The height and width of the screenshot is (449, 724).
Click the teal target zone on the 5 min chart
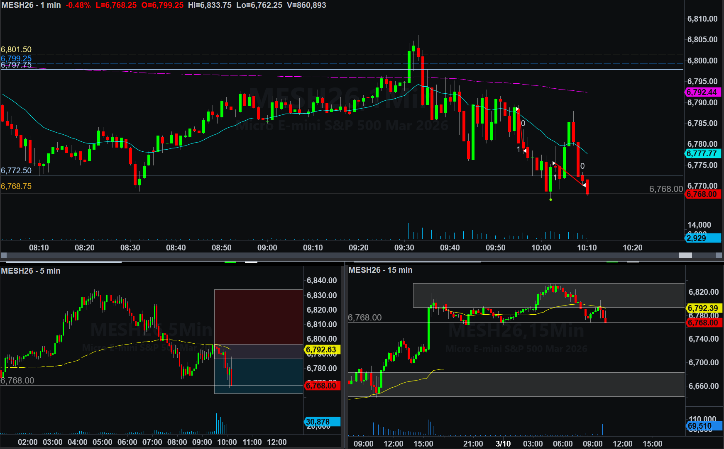click(258, 375)
